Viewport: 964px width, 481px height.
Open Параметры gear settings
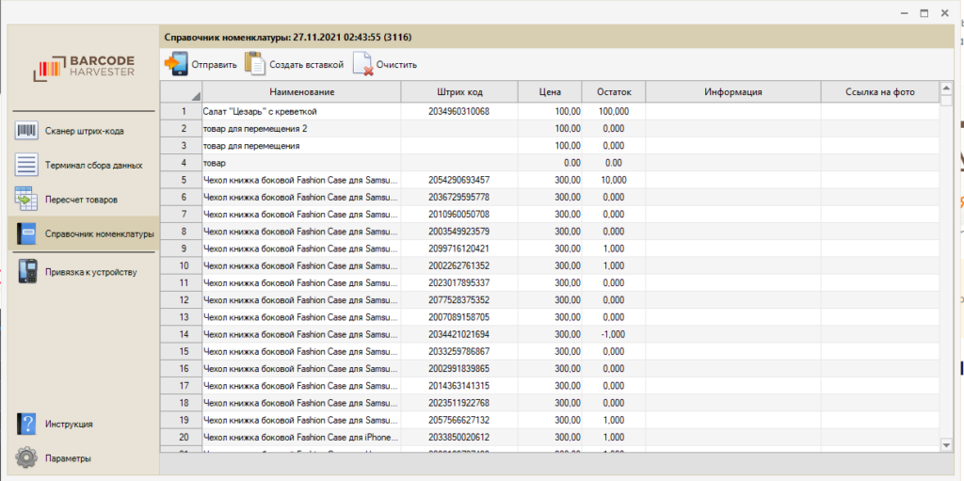click(26, 458)
